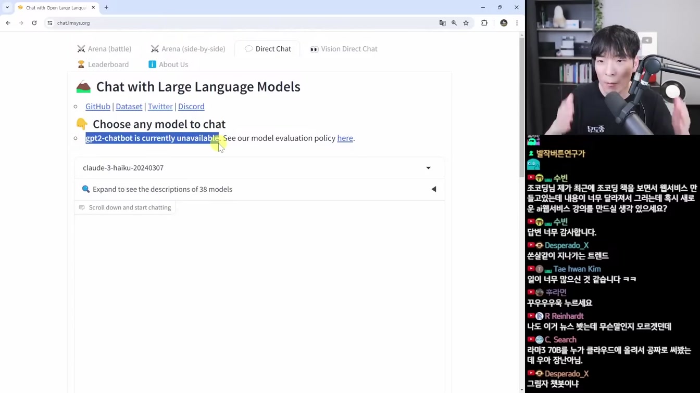Expand descriptions of 38 models
The height and width of the screenshot is (393, 700).
(259, 189)
